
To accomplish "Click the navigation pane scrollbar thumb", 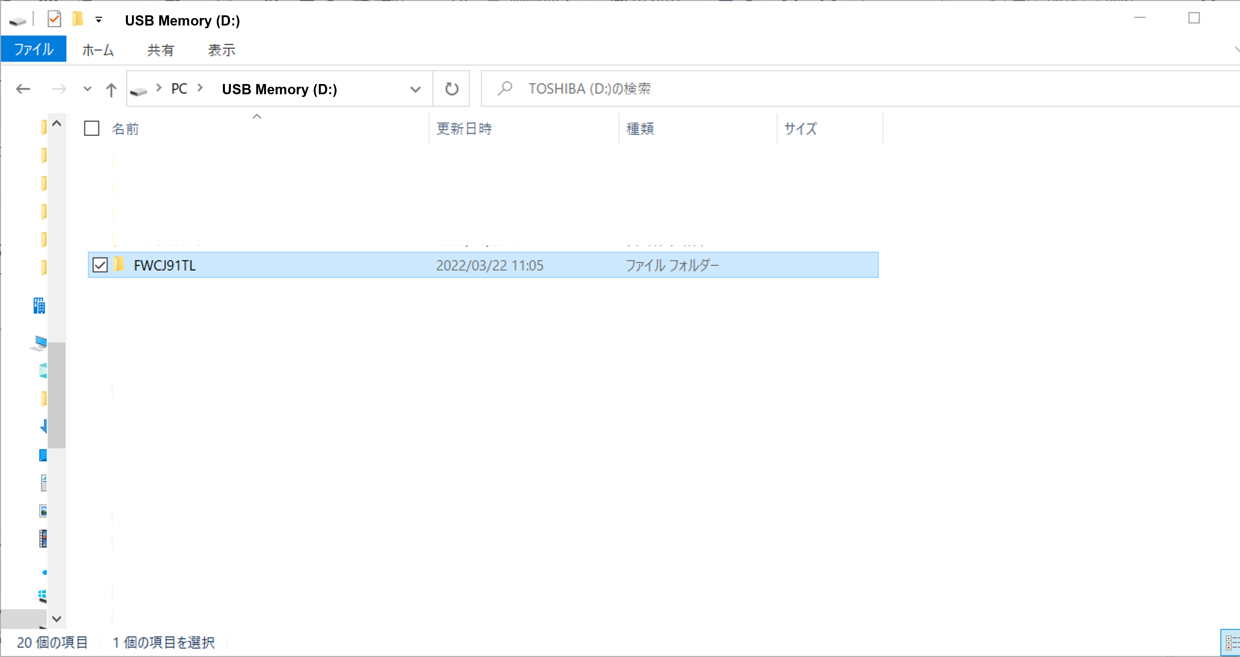I will pyautogui.click(x=56, y=395).
